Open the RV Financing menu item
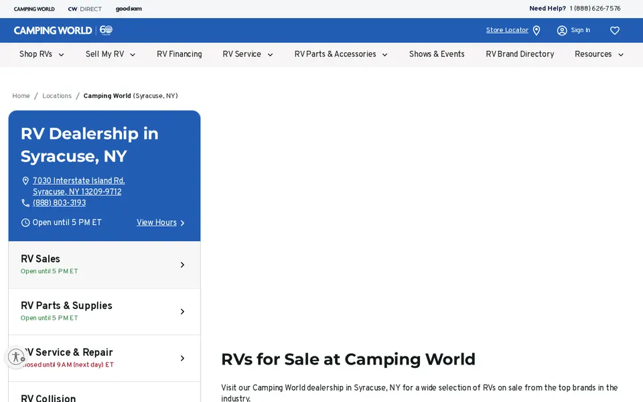This screenshot has width=643, height=402. (180, 54)
